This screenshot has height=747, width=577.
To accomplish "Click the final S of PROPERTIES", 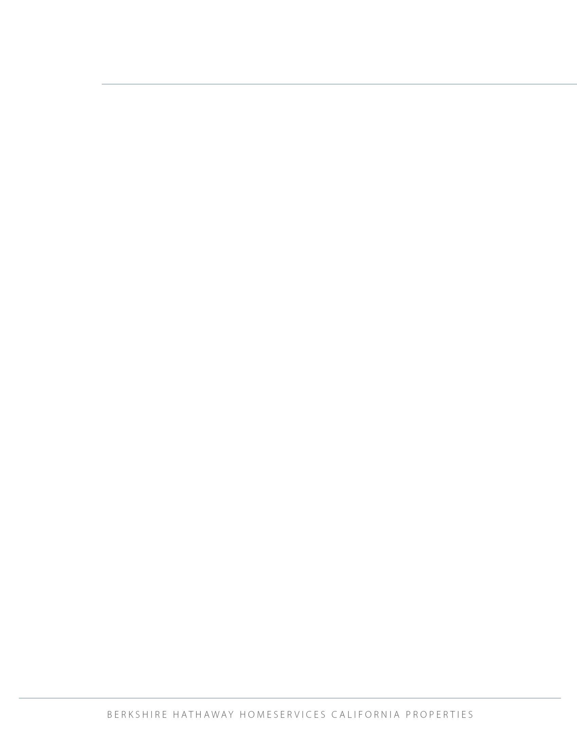I will point(471,714).
